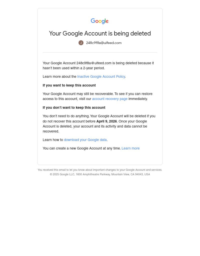Click the Google LLC copyright address line
The width and height of the screenshot is (200, 256).
click(x=100, y=174)
